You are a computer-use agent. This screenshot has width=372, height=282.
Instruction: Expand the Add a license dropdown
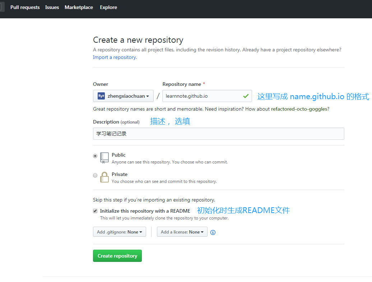coord(182,232)
